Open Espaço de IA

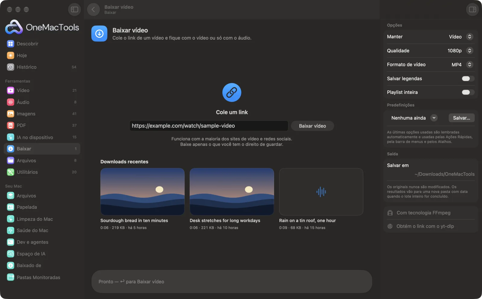[42, 254]
